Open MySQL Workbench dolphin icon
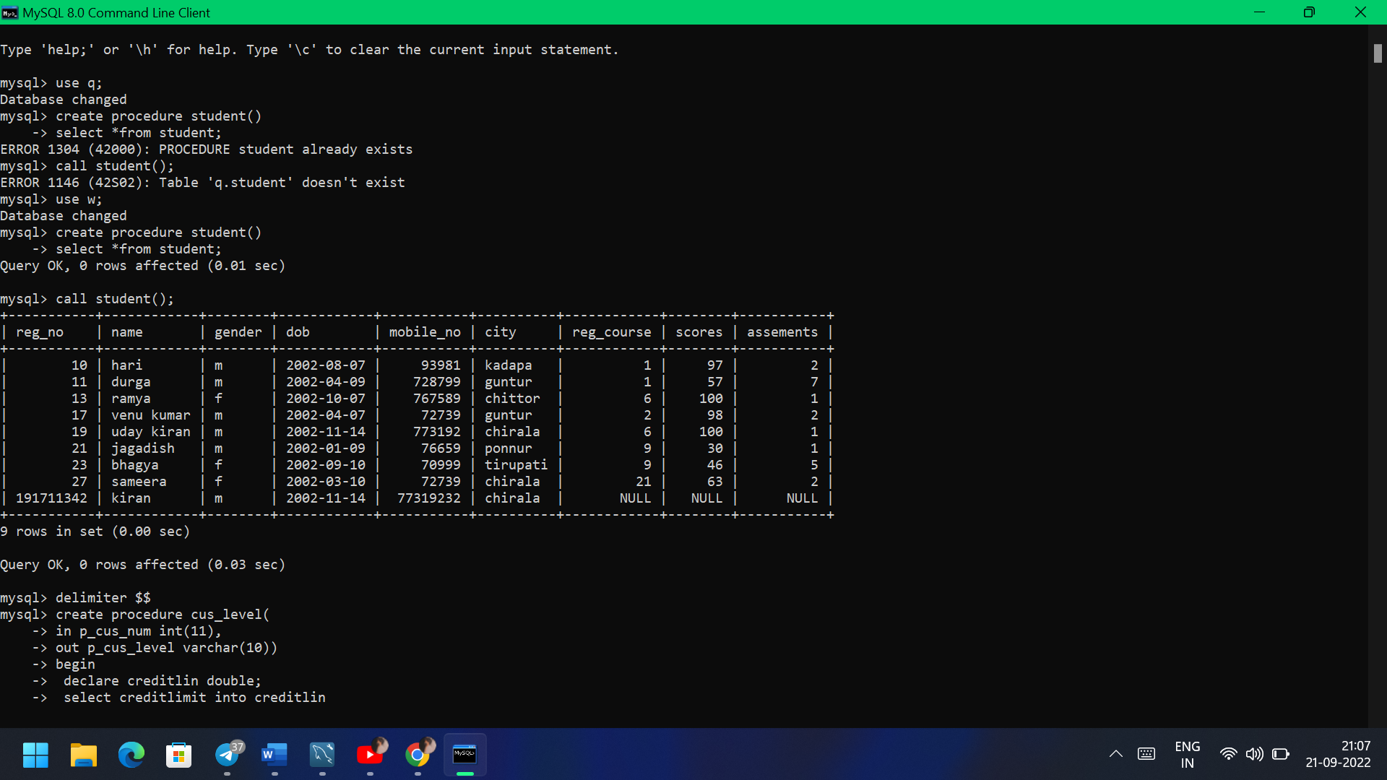 (x=321, y=755)
